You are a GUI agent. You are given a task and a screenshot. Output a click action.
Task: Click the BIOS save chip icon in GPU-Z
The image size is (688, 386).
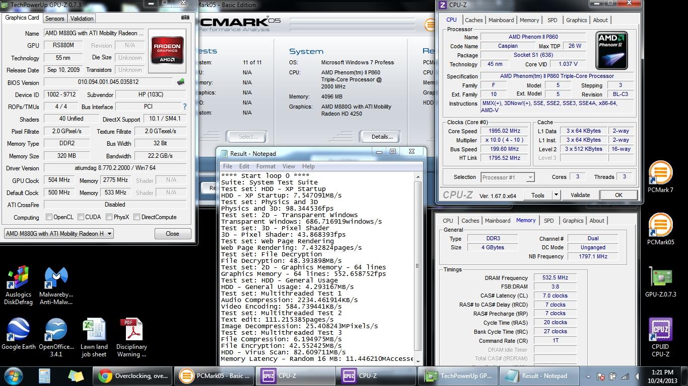click(181, 82)
